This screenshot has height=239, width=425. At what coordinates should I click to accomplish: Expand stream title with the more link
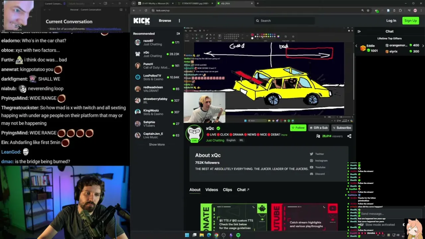point(284,135)
